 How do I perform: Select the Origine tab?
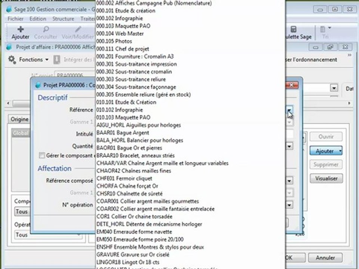pos(19,119)
